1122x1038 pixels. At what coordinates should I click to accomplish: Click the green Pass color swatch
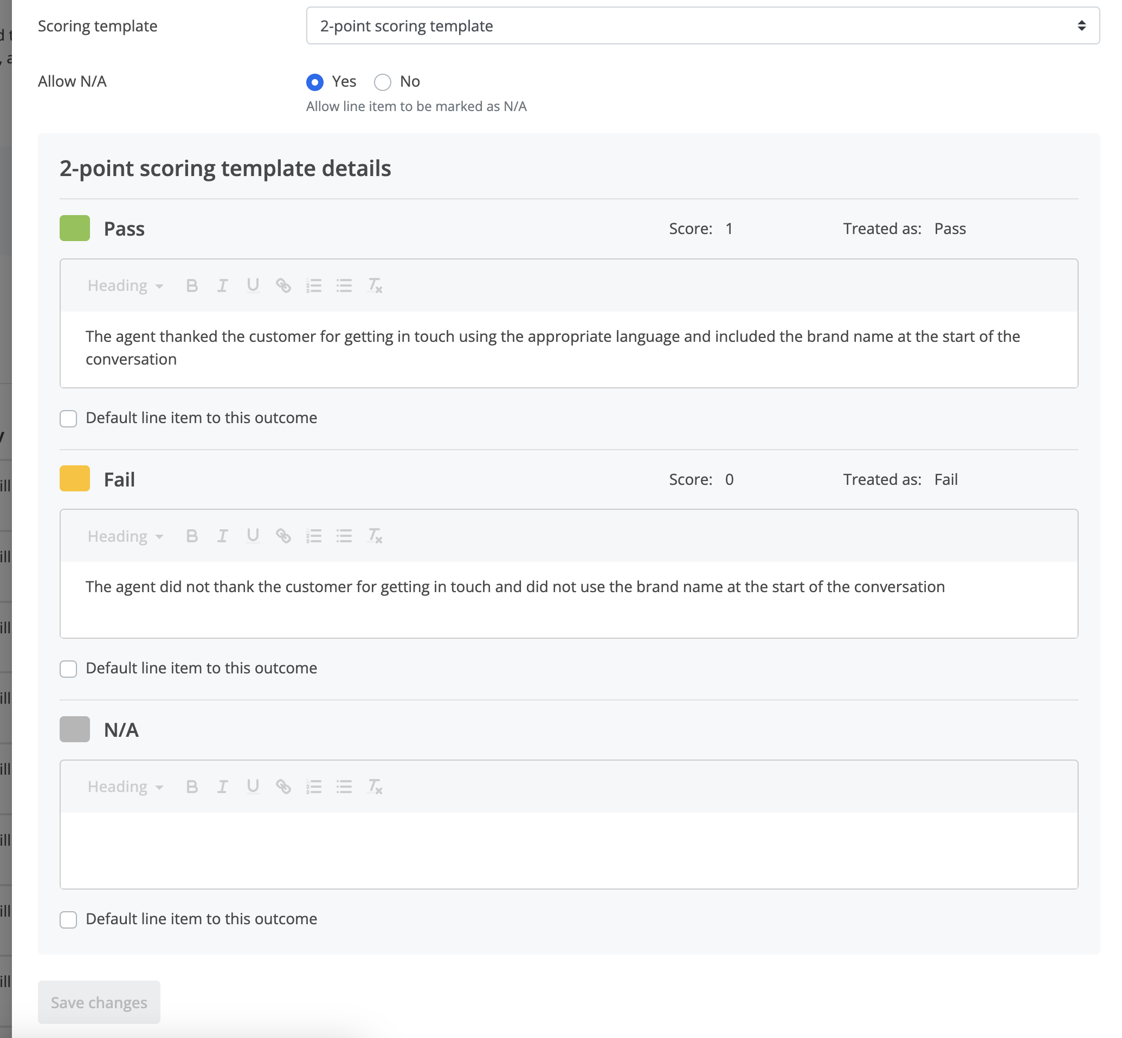[x=75, y=228]
